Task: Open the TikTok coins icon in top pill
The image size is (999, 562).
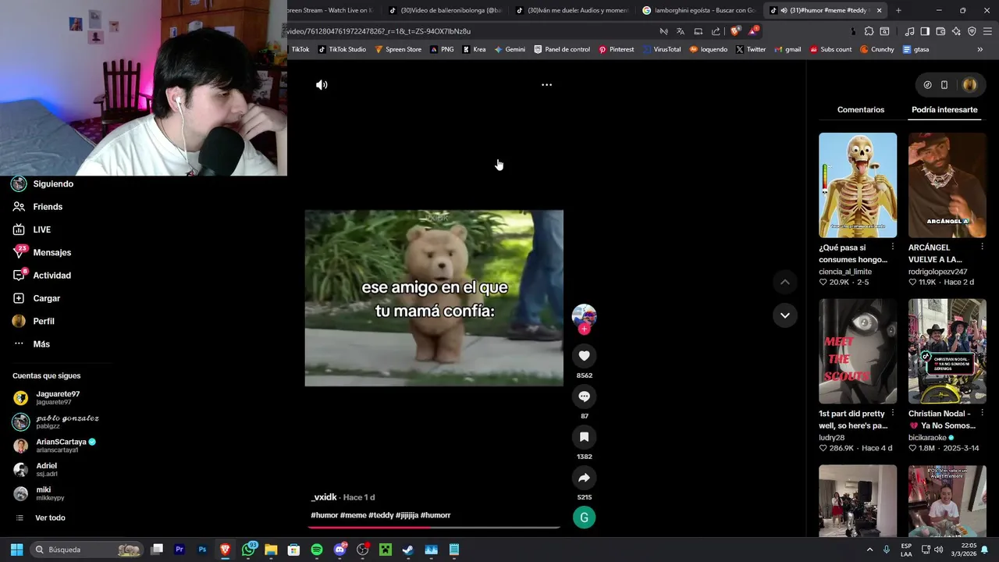Action: coord(927,84)
